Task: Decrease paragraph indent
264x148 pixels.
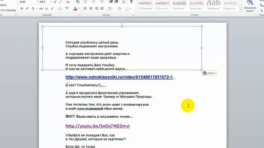Action: [111, 2]
